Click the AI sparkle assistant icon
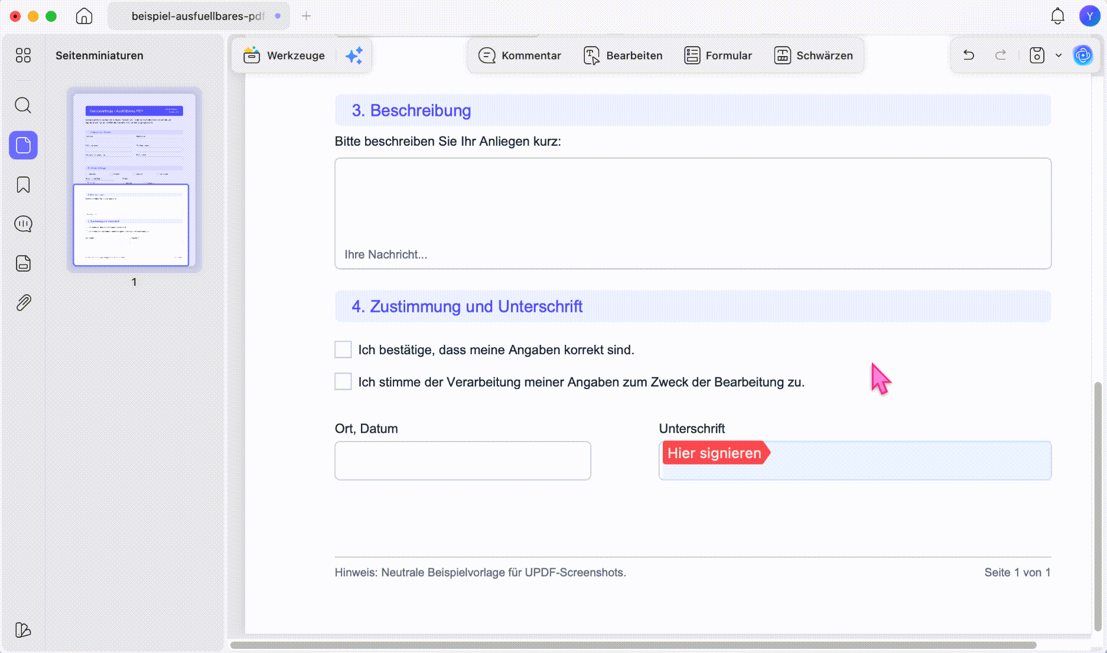This screenshot has width=1107, height=653. pyautogui.click(x=354, y=55)
